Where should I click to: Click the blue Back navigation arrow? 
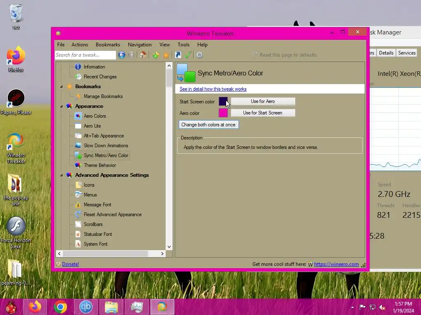[122, 55]
